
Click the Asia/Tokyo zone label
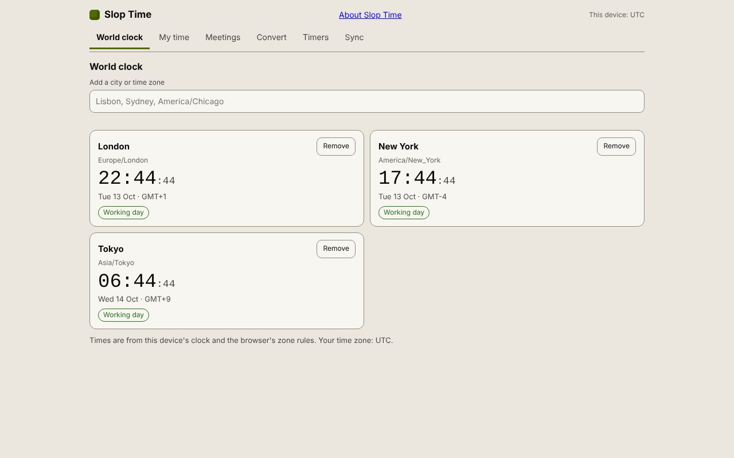point(116,263)
